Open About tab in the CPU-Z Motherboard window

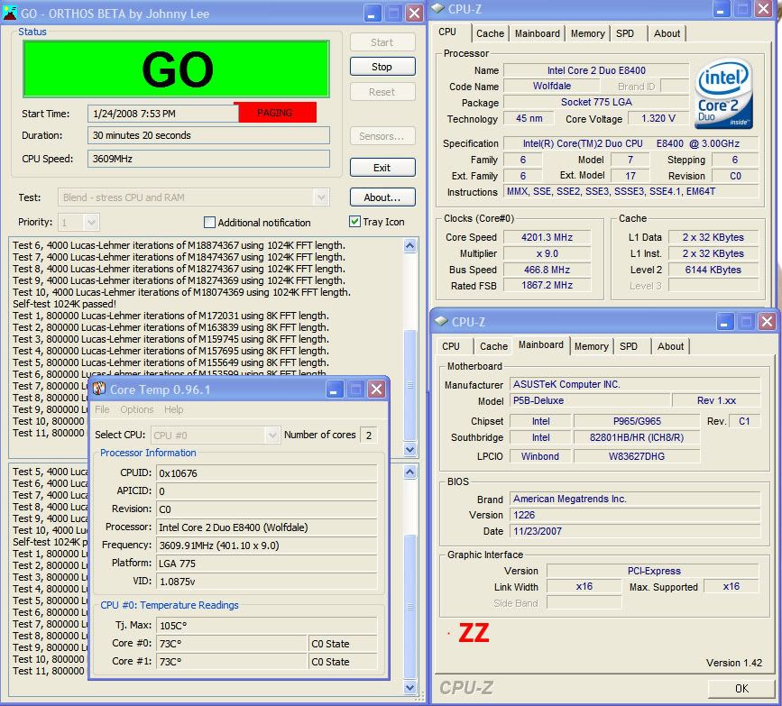tap(670, 346)
